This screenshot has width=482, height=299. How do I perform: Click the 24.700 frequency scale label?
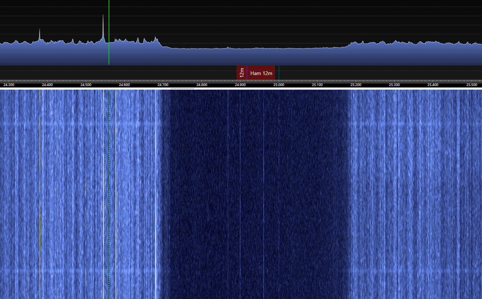coord(163,85)
